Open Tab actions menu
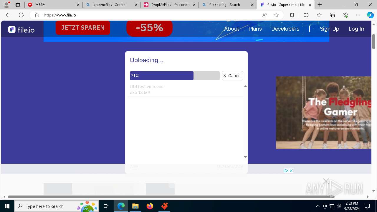Image resolution: width=377 pixels, height=212 pixels. [x=18, y=5]
